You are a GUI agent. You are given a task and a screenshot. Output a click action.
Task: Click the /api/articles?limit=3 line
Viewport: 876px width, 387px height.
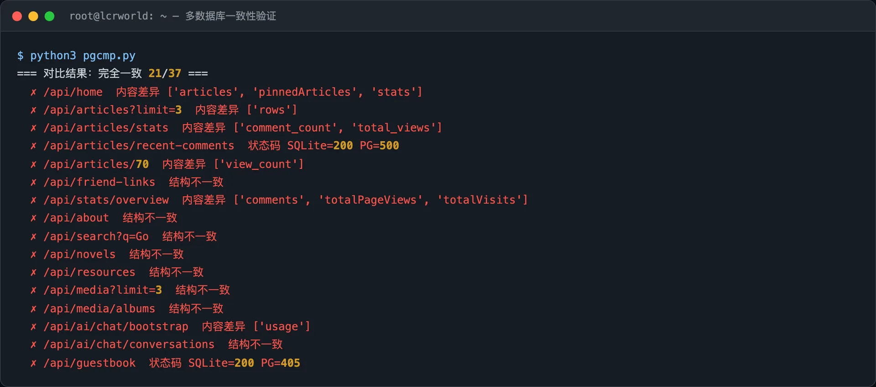click(163, 110)
